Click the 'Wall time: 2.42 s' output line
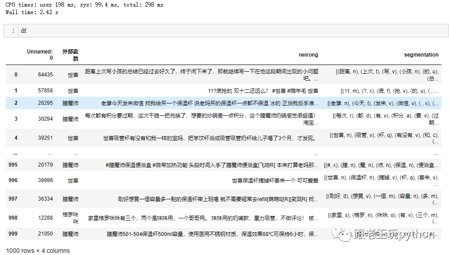Screen dimensions: 449x255 coord(32,12)
